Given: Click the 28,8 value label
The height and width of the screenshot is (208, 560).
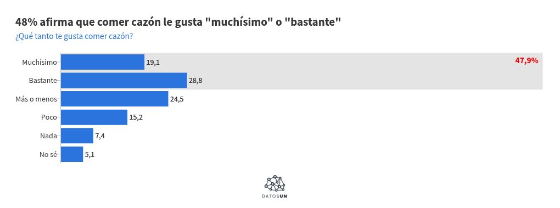Looking at the screenshot, I should [x=195, y=81].
